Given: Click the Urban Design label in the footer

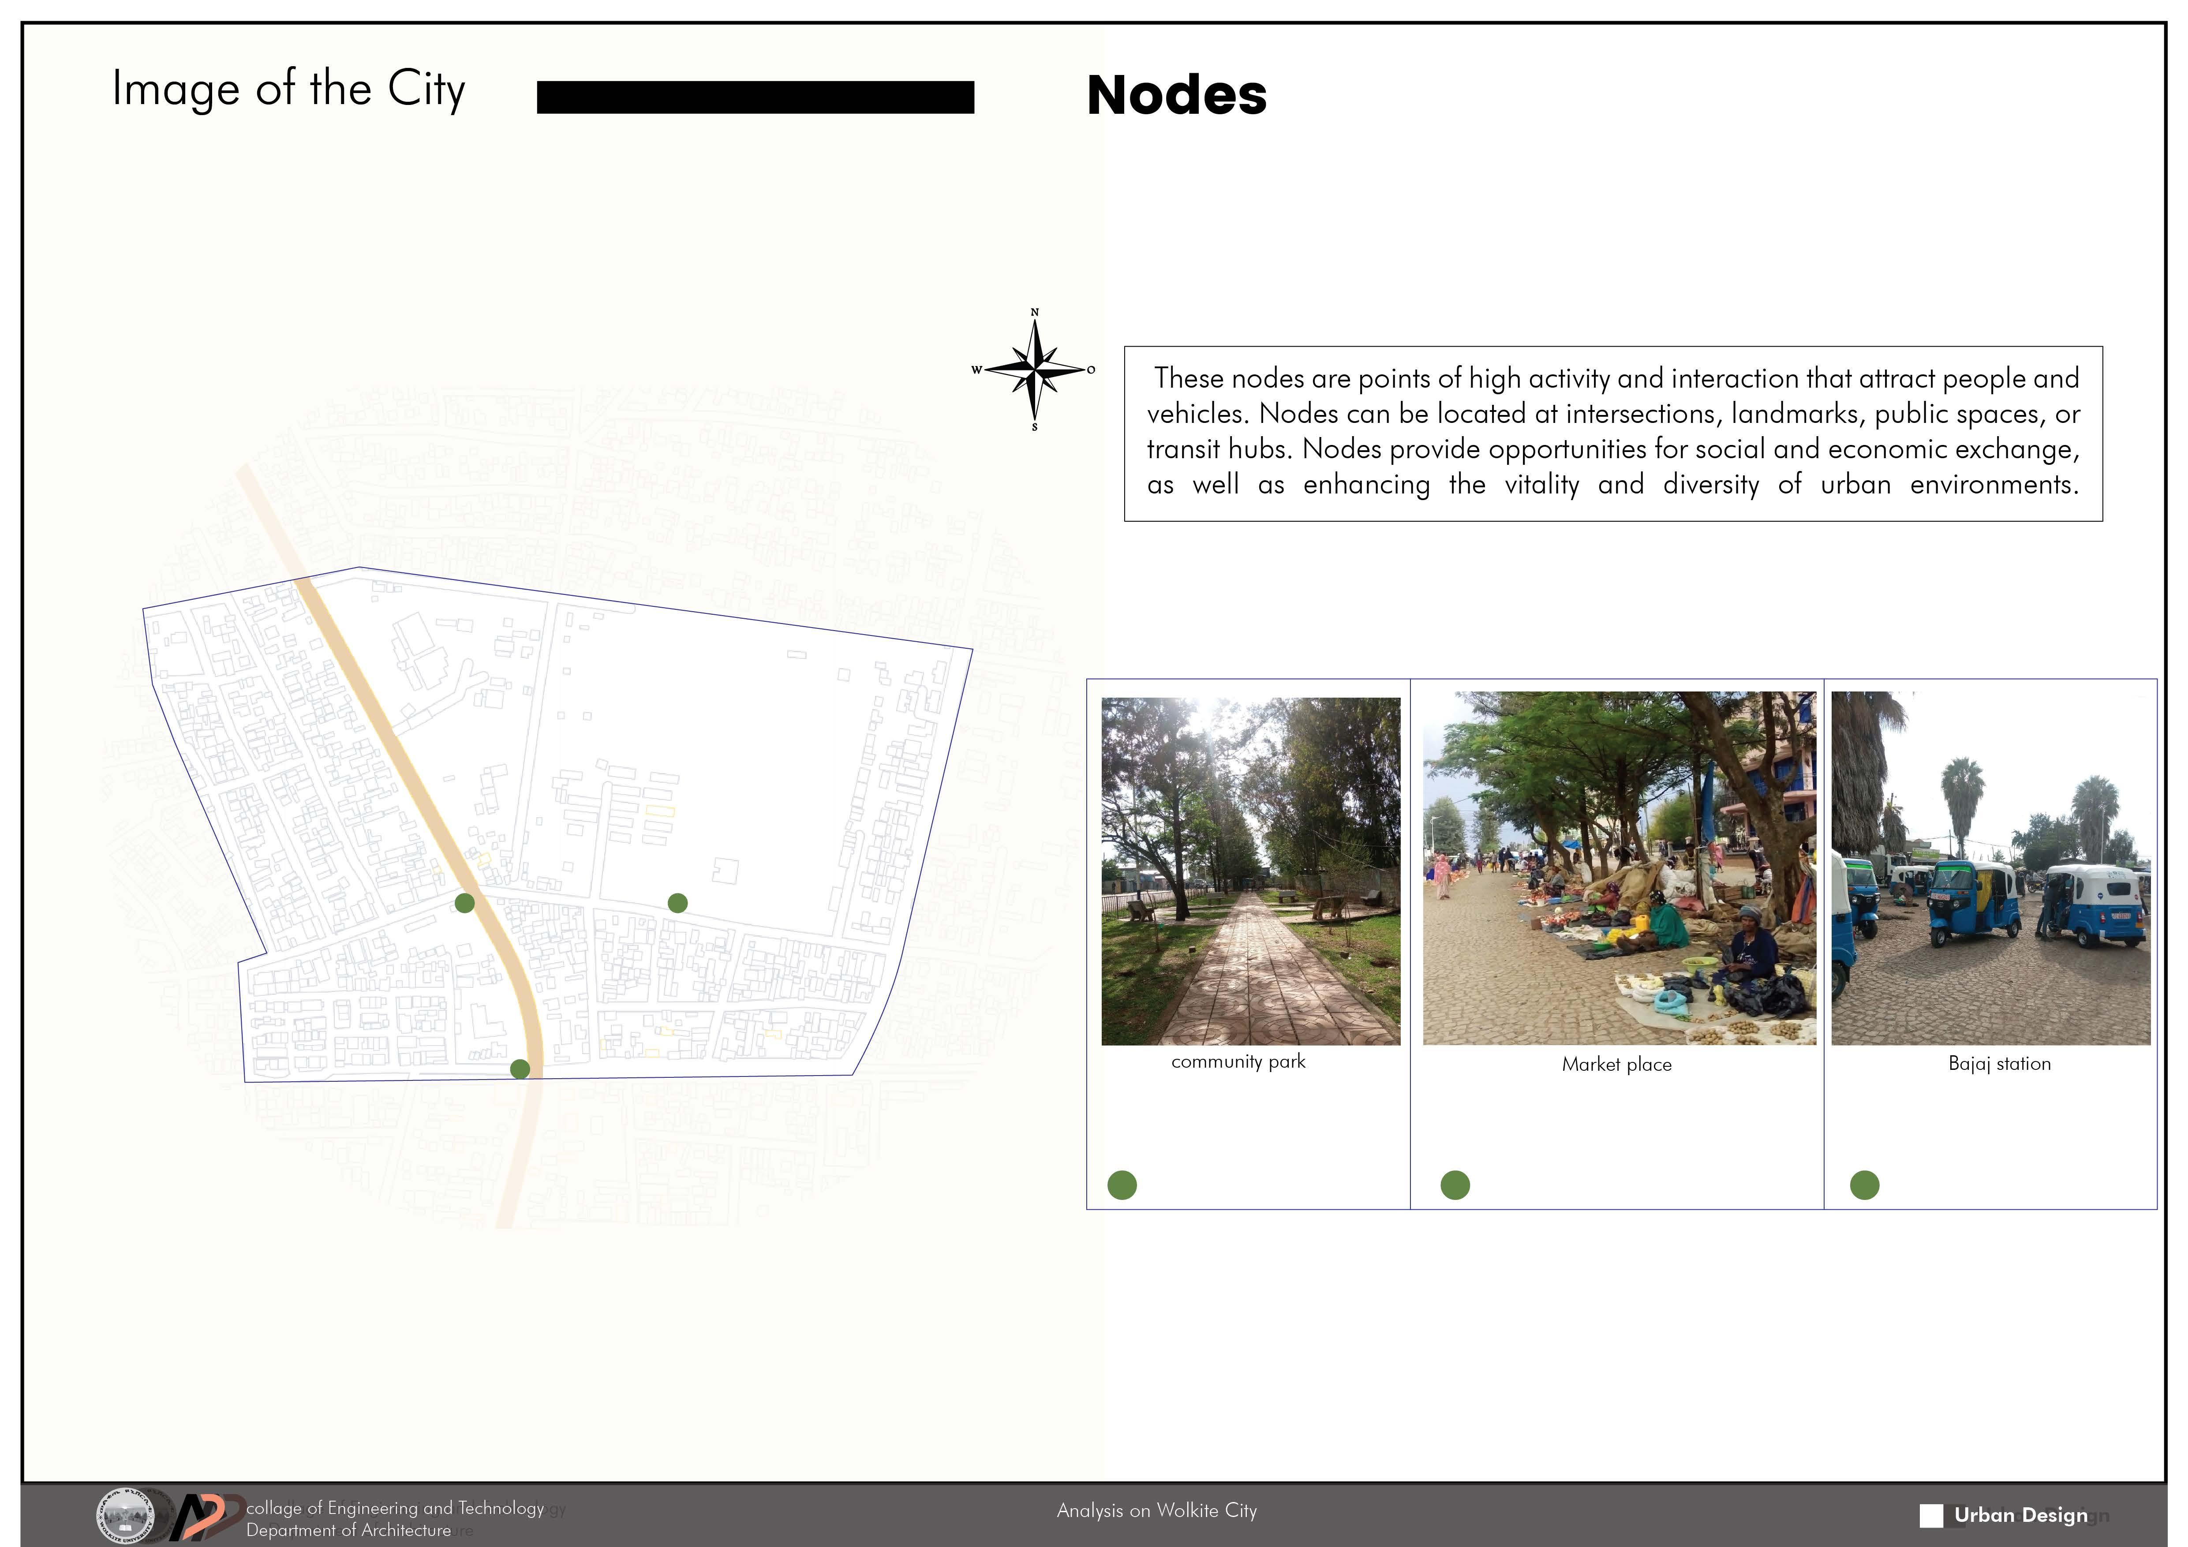Looking at the screenshot, I should pos(2020,1515).
